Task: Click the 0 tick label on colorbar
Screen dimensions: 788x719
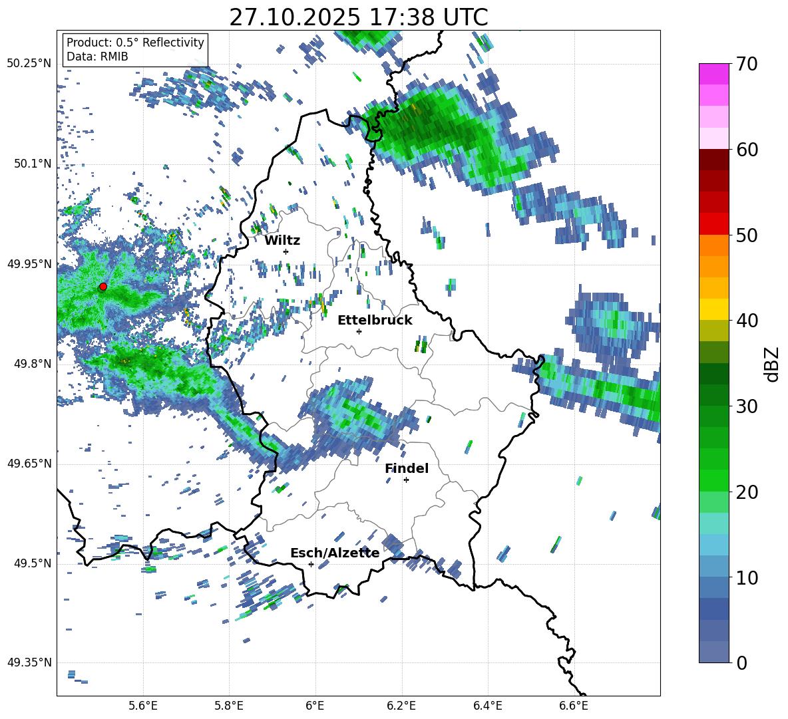Action: tap(741, 663)
